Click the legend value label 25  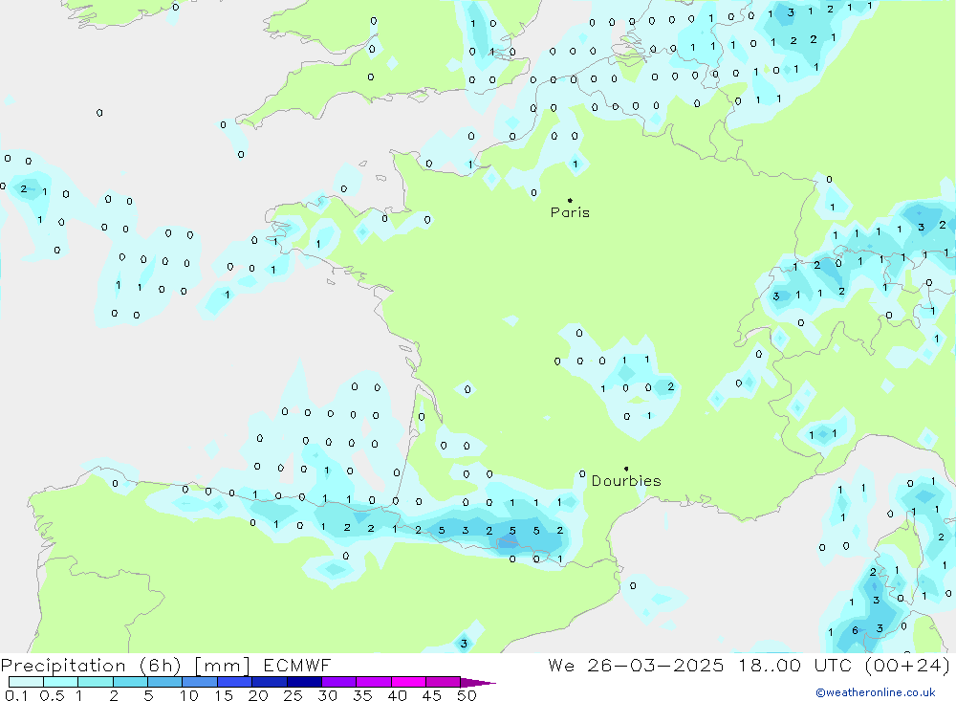pos(293,695)
